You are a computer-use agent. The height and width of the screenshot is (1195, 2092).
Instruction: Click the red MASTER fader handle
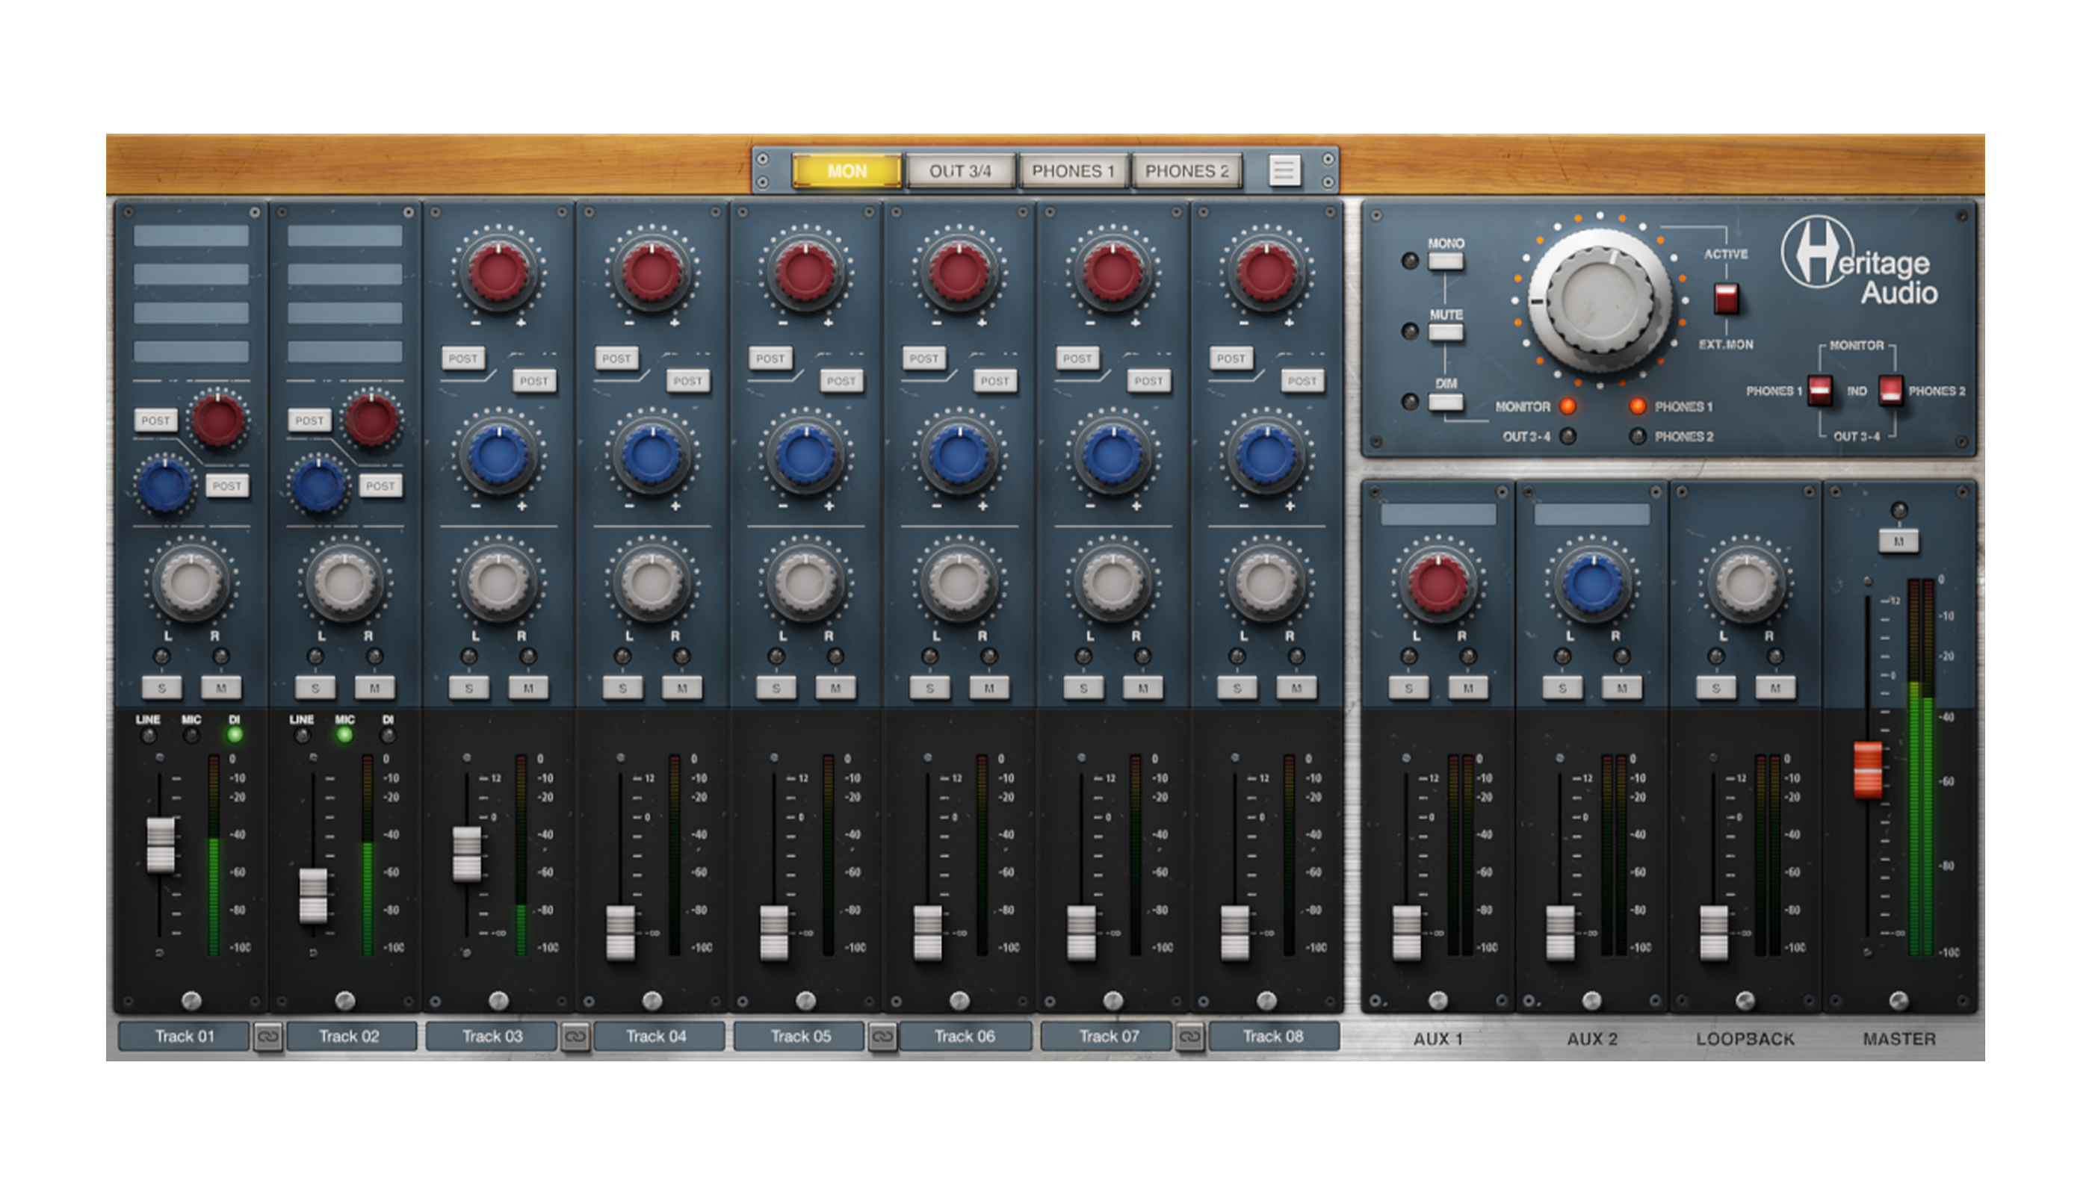(x=1868, y=770)
